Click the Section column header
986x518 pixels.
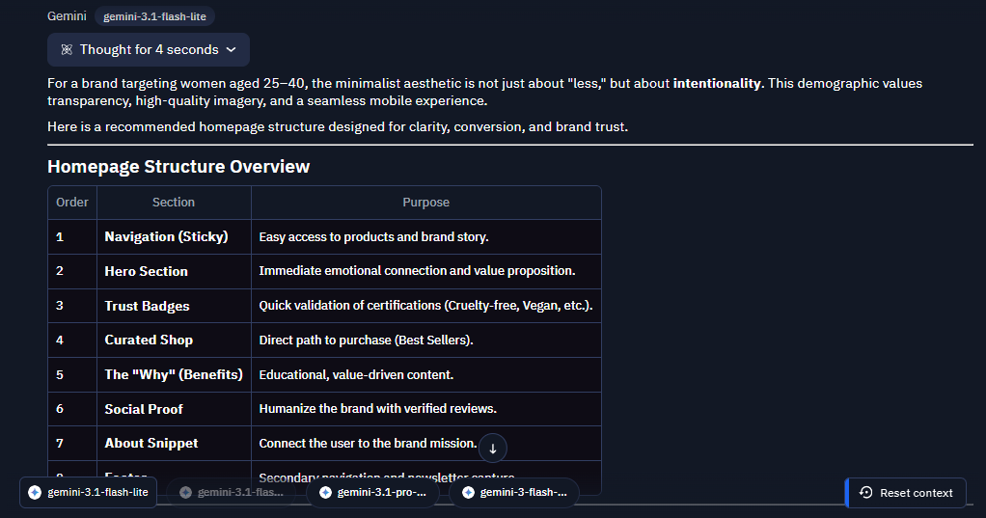click(x=174, y=203)
